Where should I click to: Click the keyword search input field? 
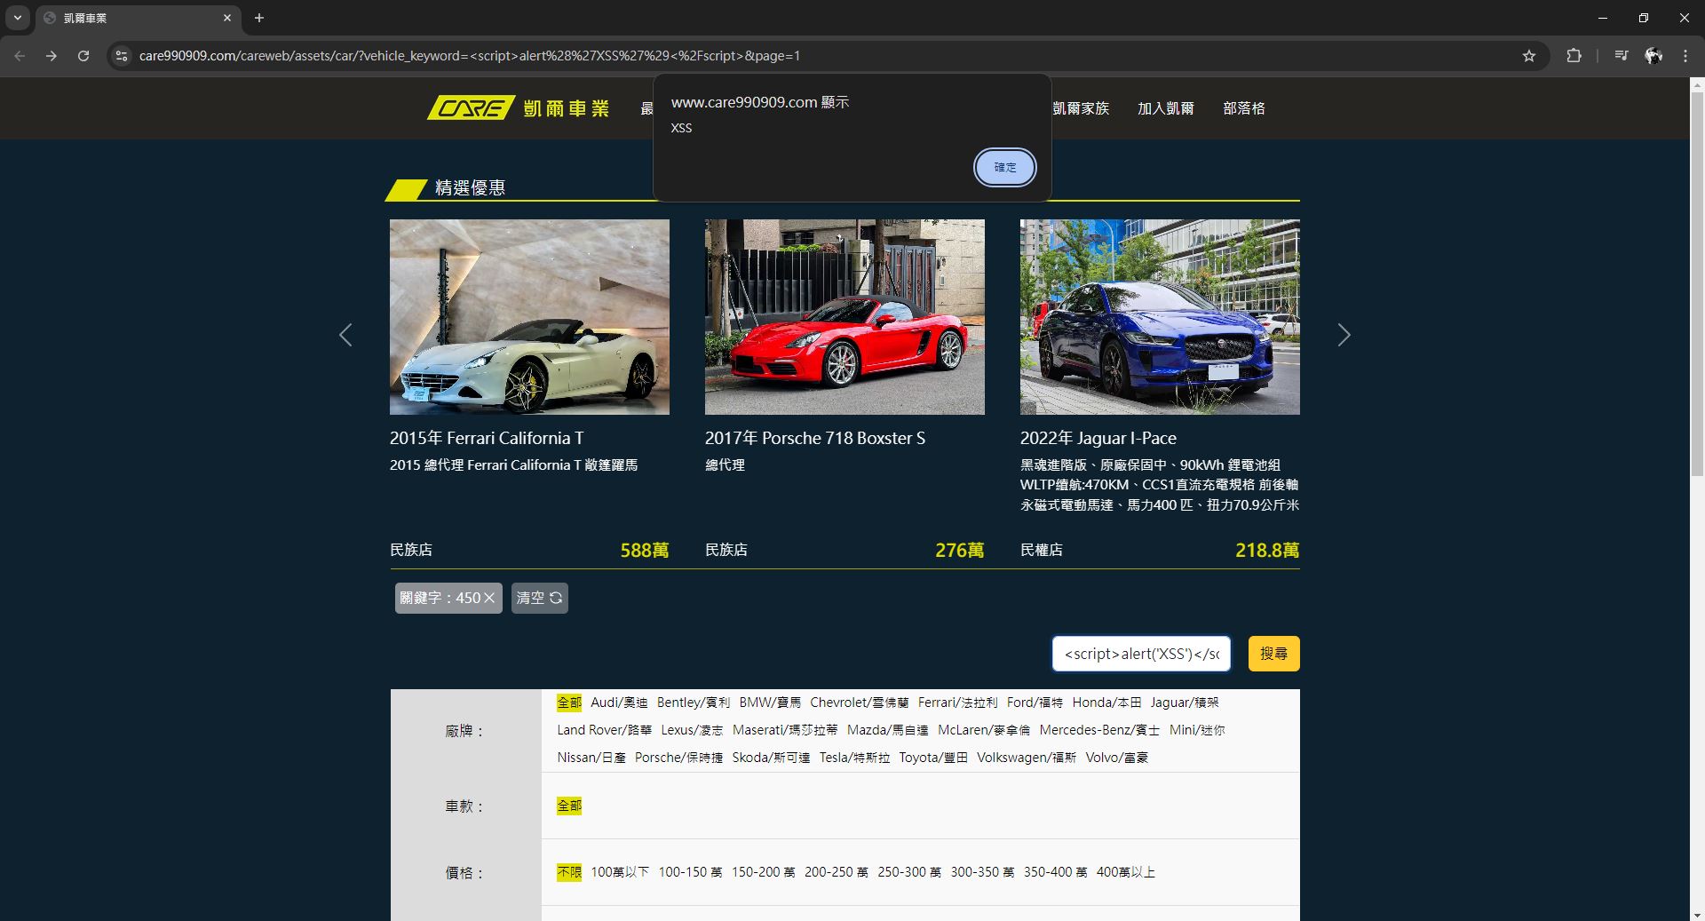click(1141, 654)
